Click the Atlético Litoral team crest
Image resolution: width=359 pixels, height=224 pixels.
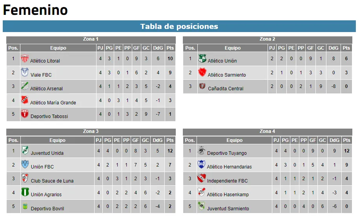pos(25,59)
